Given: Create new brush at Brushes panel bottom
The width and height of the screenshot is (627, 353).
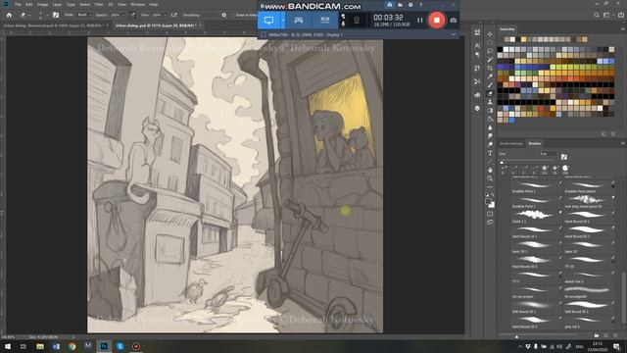Looking at the screenshot, I should click(605, 335).
